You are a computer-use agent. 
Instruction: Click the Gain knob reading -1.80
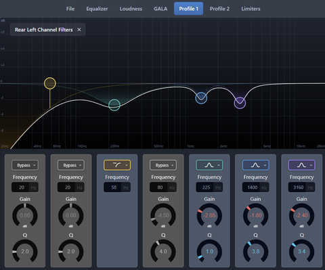(x=255, y=215)
